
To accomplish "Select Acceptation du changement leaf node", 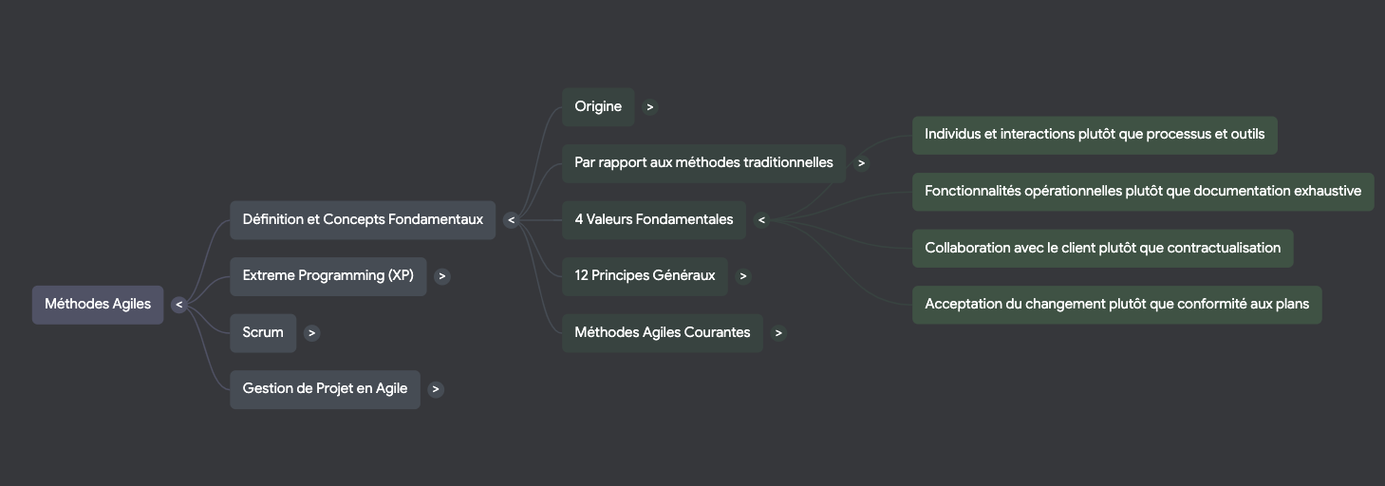I will pos(1116,305).
